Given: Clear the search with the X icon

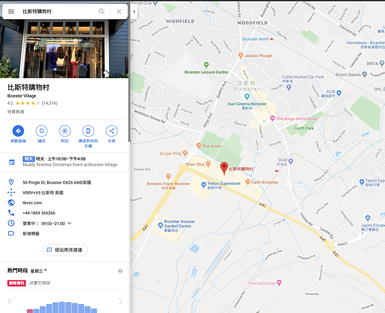Looking at the screenshot, I should [x=119, y=12].
